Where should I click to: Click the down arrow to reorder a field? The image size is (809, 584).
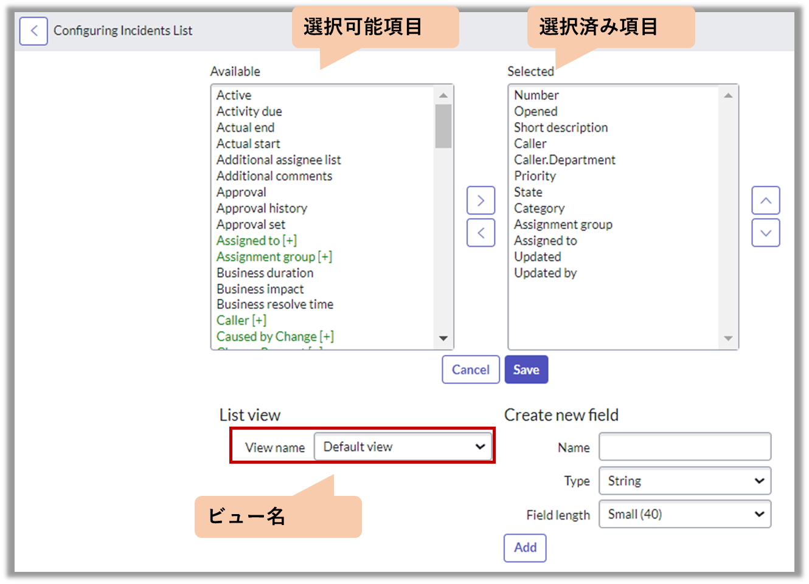pos(765,233)
